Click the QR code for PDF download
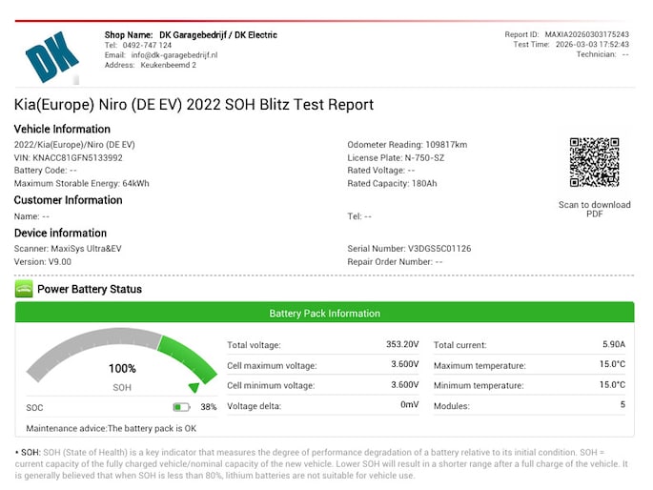 (594, 163)
